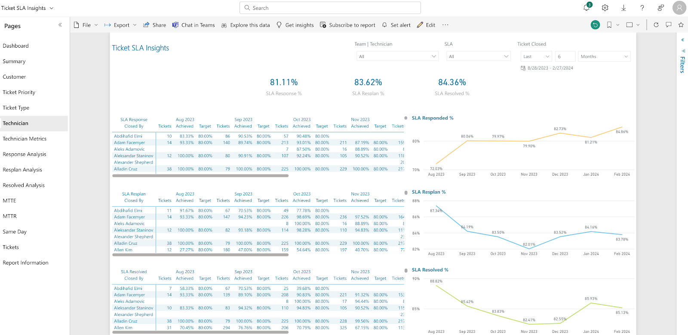688x335 pixels.
Task: Open the settings gear icon
Action: 605,8
